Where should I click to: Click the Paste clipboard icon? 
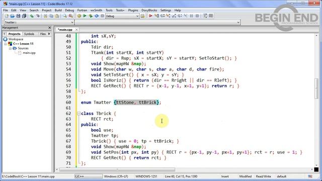[57, 16]
